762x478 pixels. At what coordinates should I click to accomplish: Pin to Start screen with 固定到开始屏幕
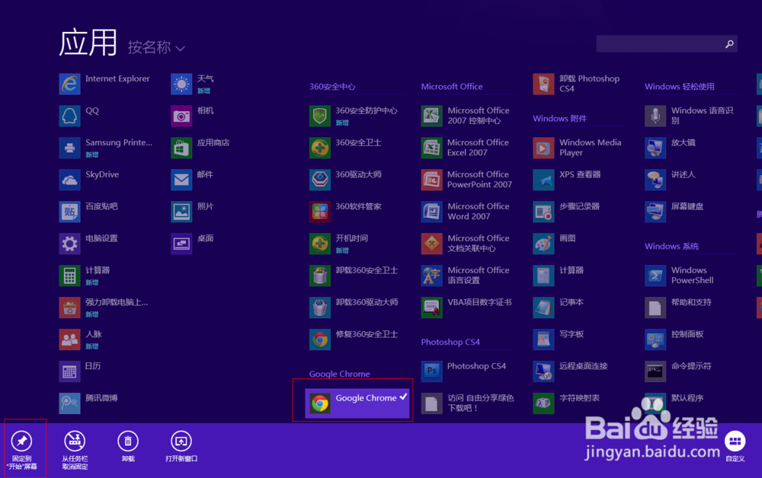pyautogui.click(x=22, y=450)
